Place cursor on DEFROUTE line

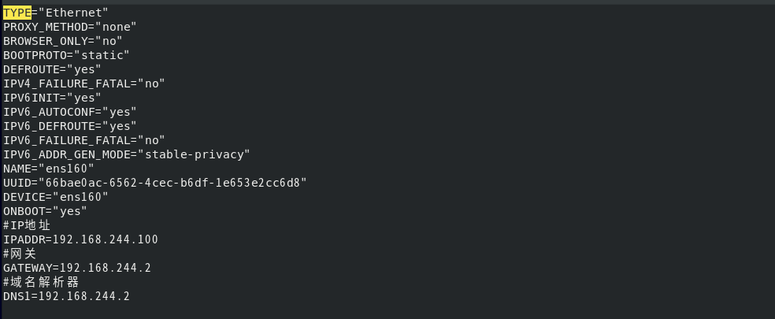point(52,69)
